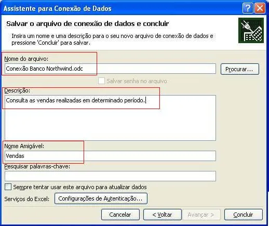The image size is (269, 226).
Task: Click the Cancelar button
Action: coord(120,215)
